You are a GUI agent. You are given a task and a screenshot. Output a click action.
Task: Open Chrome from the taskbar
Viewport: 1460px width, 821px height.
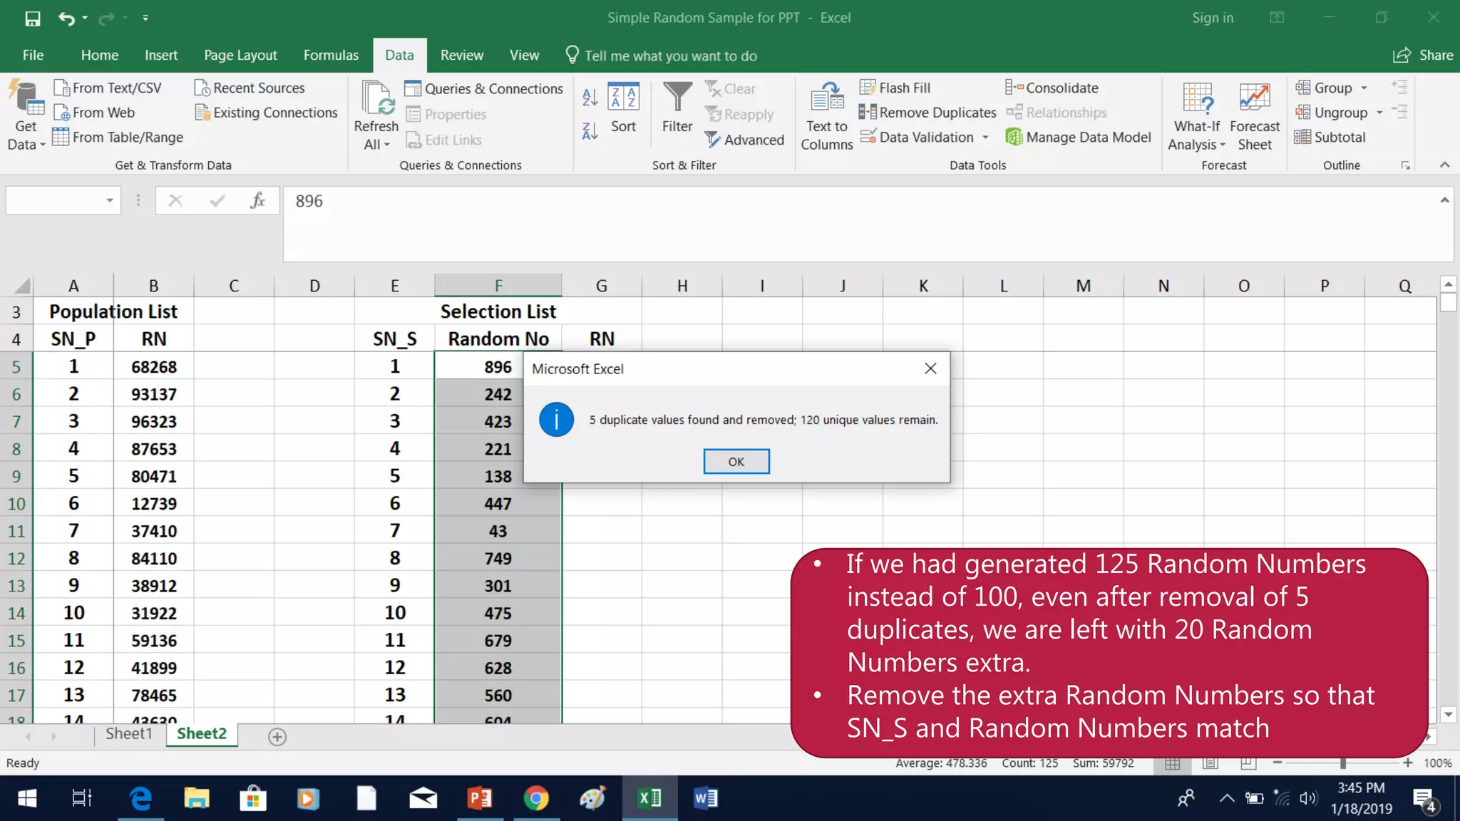click(x=536, y=798)
